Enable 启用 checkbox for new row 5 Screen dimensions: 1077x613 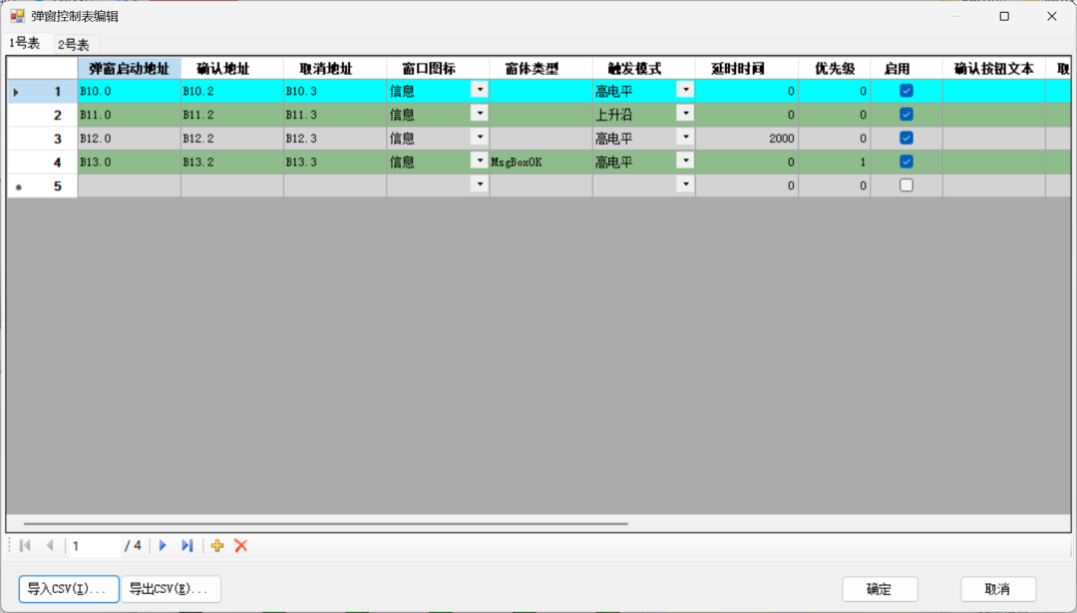(x=905, y=185)
